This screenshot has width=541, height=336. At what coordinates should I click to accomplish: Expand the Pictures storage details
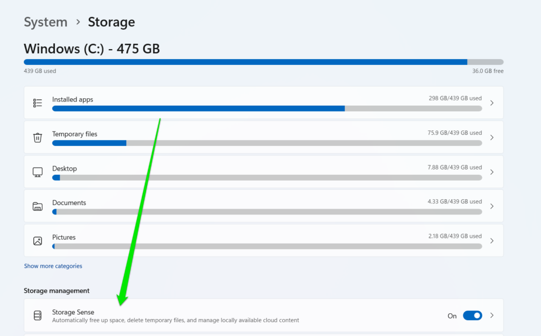[492, 240]
